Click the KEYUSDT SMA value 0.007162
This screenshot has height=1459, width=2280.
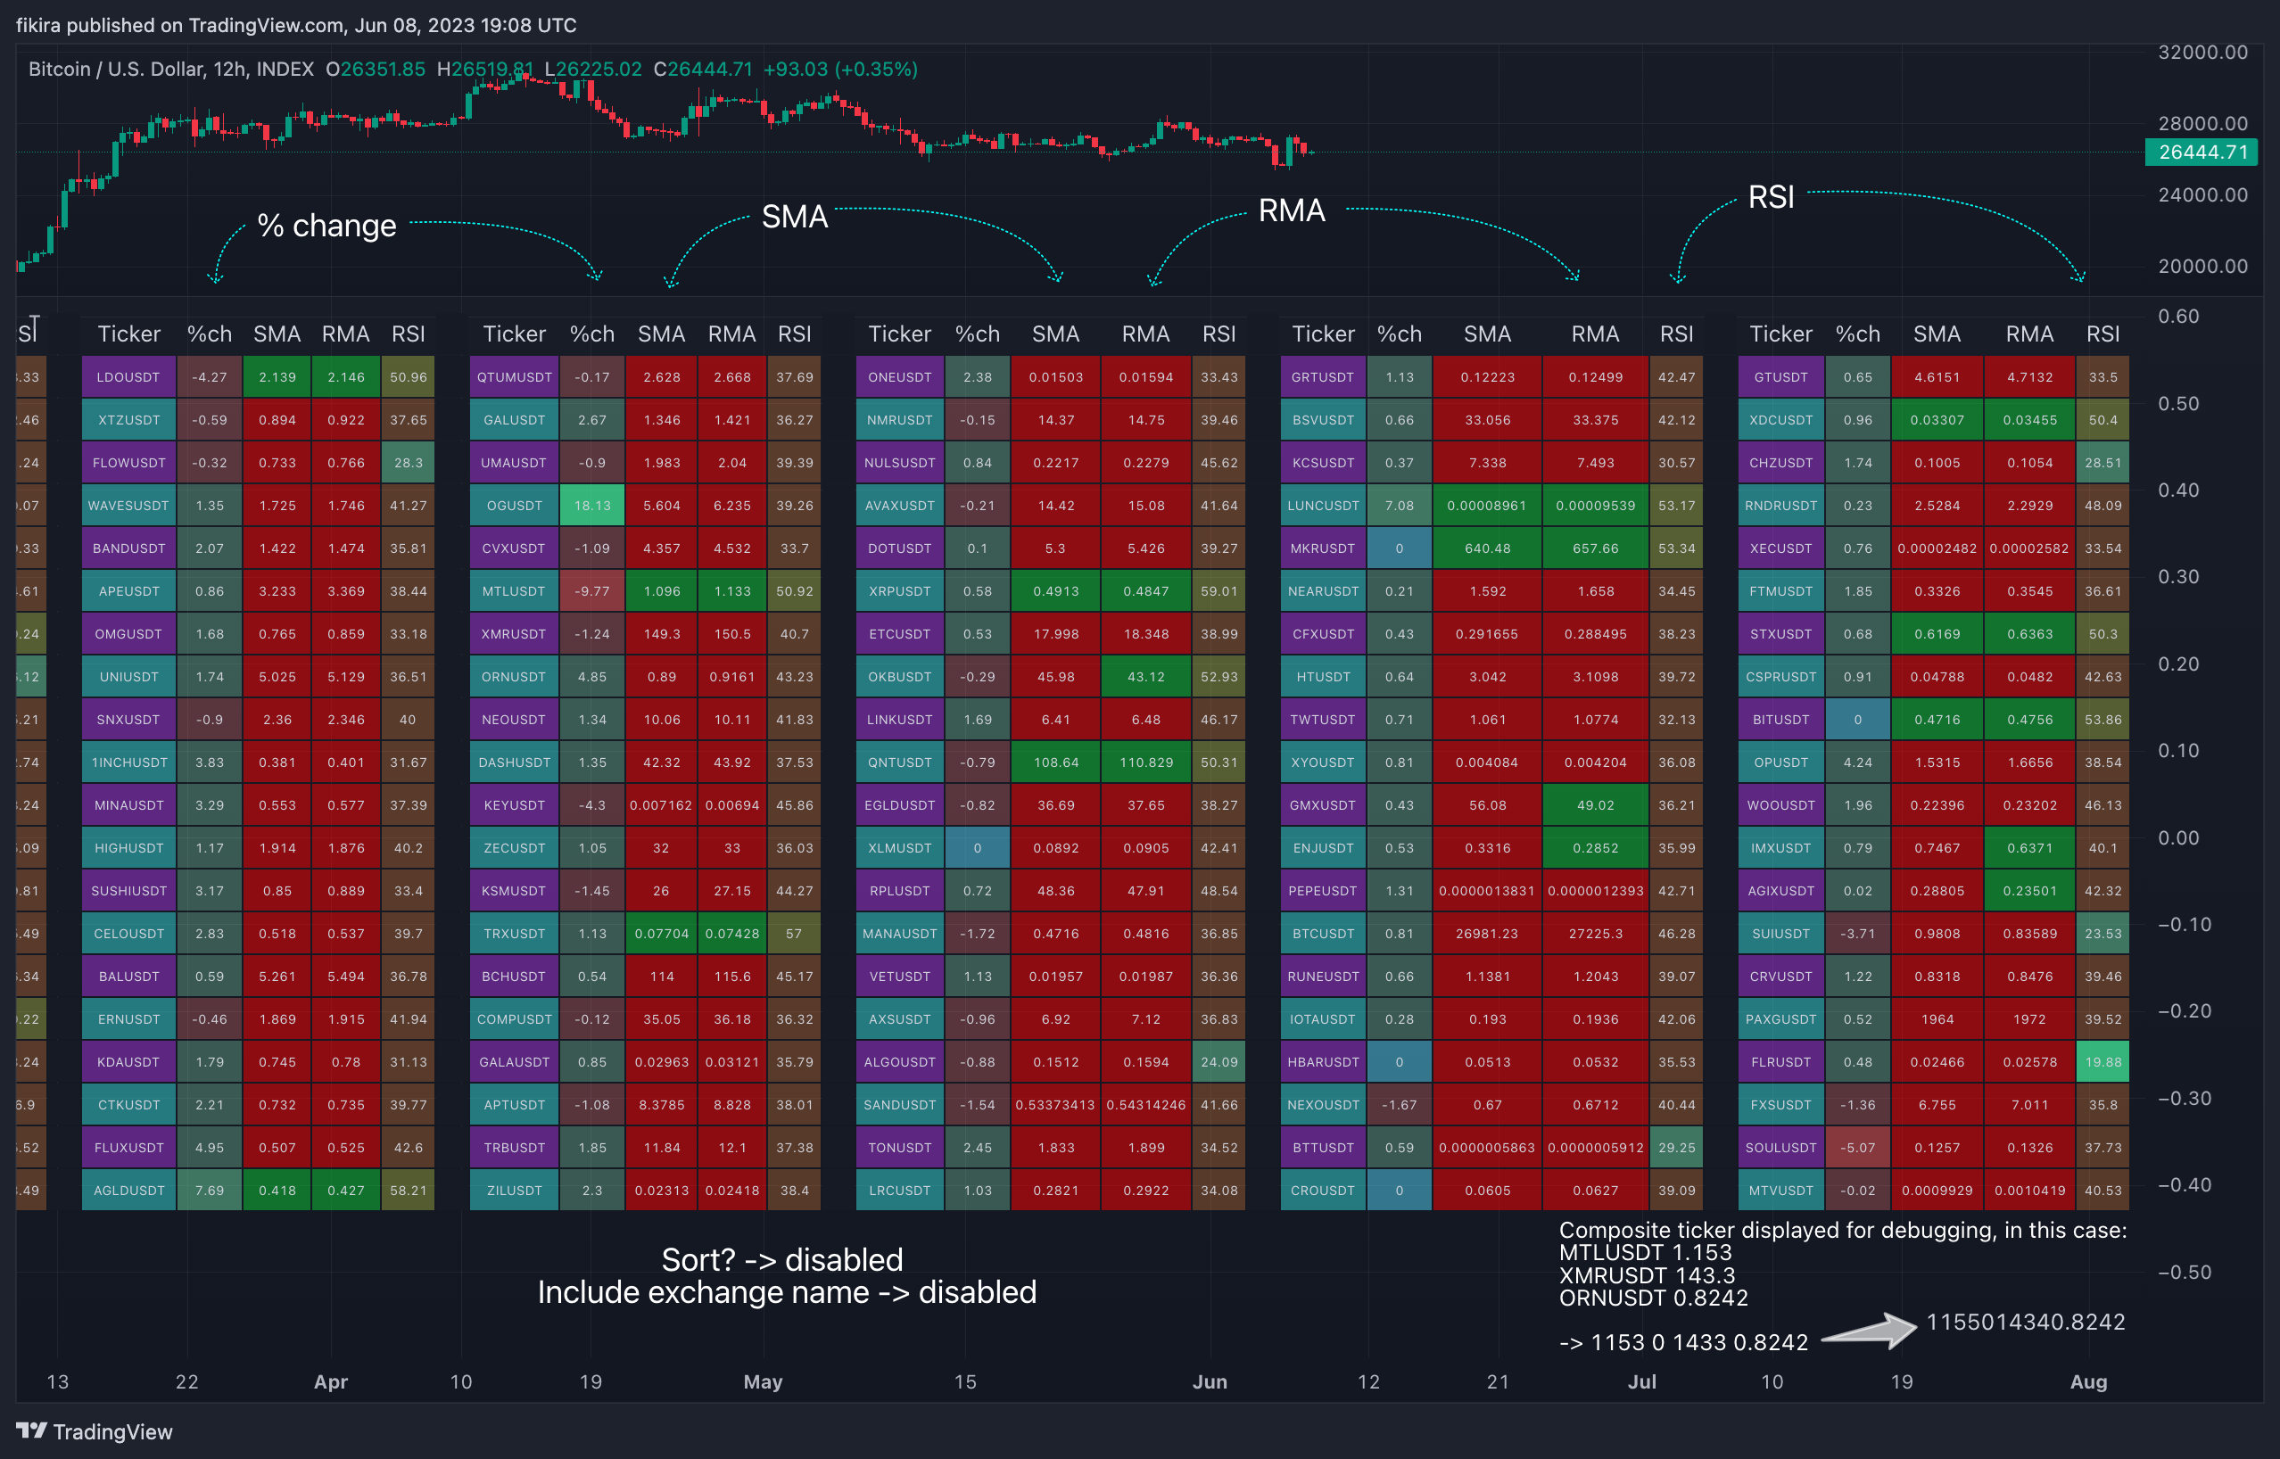662,805
